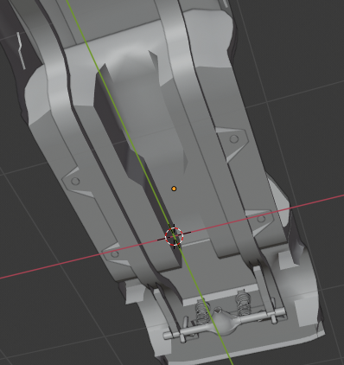Click the right end of rear axle
Viewport: 344px width, 365px height.
(281, 311)
